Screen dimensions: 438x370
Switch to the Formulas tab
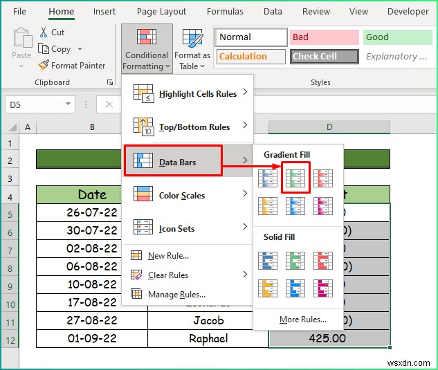tap(225, 12)
